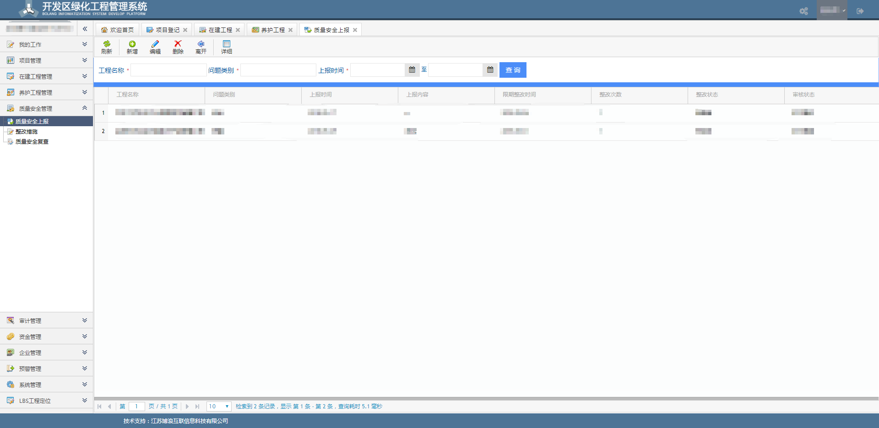
Task: Click the 编辑 pencil edit icon
Action: [155, 44]
